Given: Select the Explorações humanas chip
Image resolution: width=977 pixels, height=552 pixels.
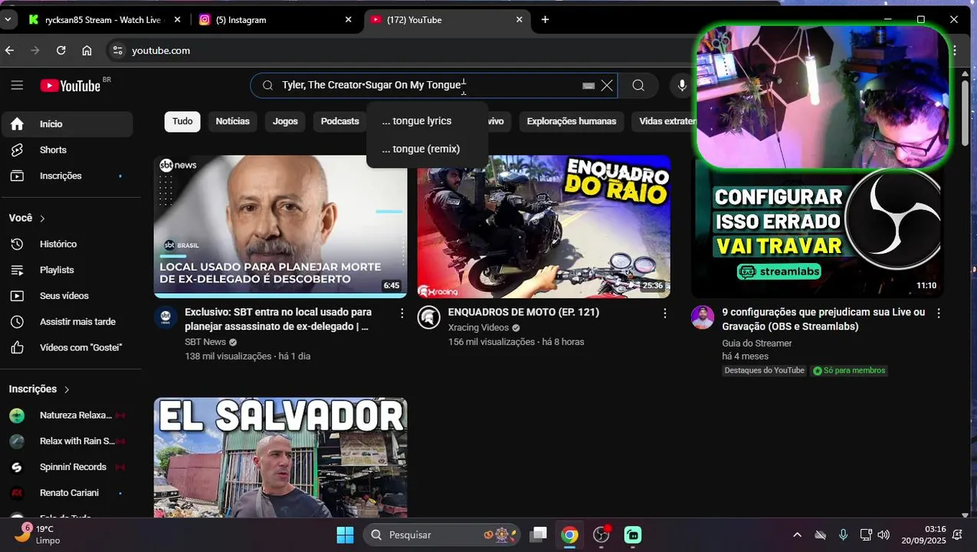Looking at the screenshot, I should point(571,121).
